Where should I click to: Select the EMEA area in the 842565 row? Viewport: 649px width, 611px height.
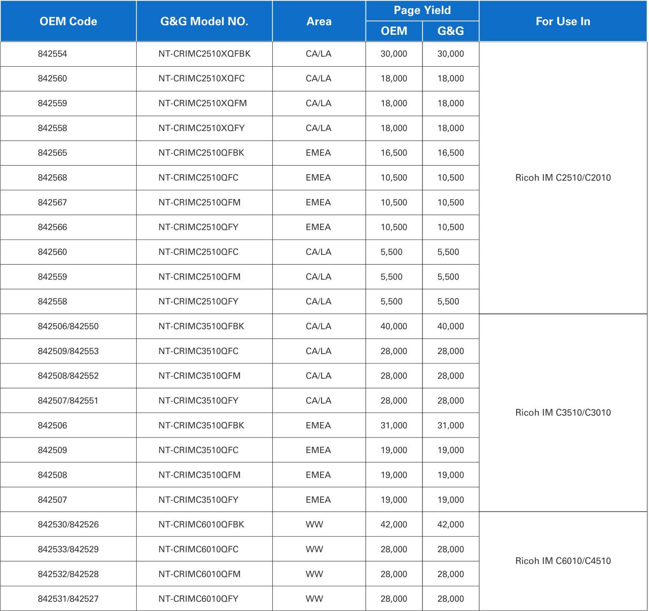click(x=318, y=153)
